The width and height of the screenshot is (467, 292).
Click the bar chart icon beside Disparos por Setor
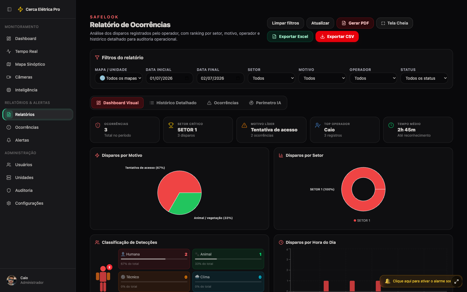(281, 155)
